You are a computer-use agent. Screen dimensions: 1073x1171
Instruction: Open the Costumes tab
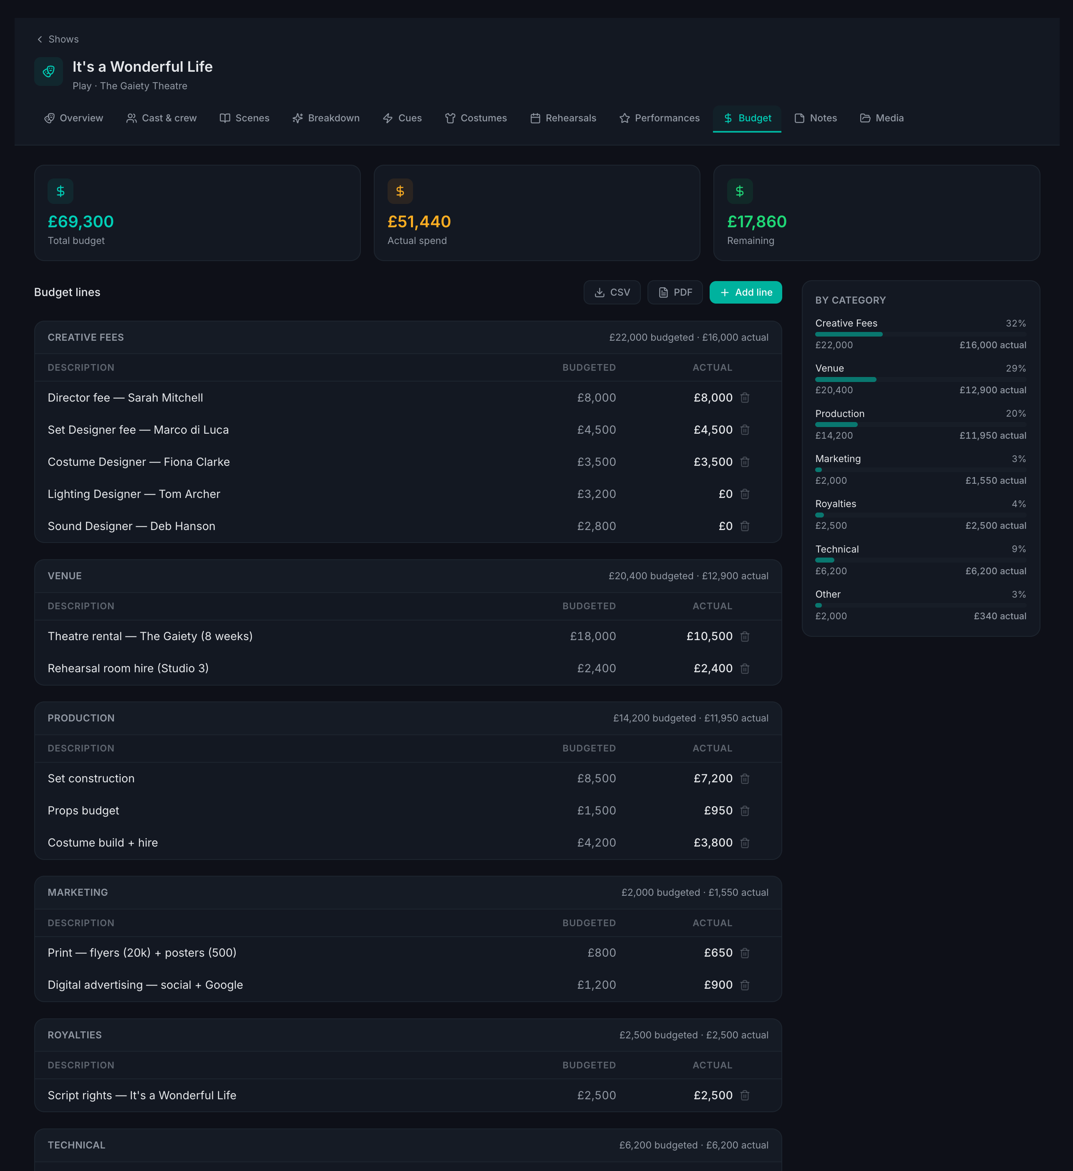[x=476, y=118]
